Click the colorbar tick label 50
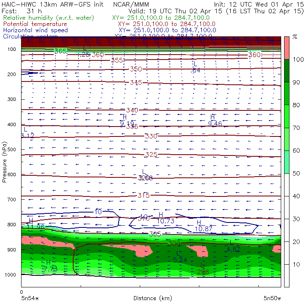This screenshot has width=306, height=306. point(296,174)
